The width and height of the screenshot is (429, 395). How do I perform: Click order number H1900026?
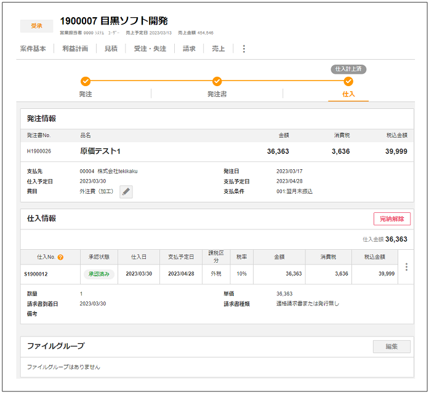click(x=39, y=151)
